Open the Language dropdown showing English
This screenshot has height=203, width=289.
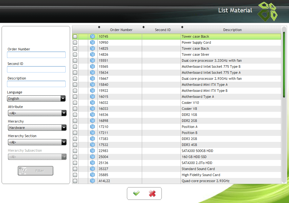click(36, 98)
